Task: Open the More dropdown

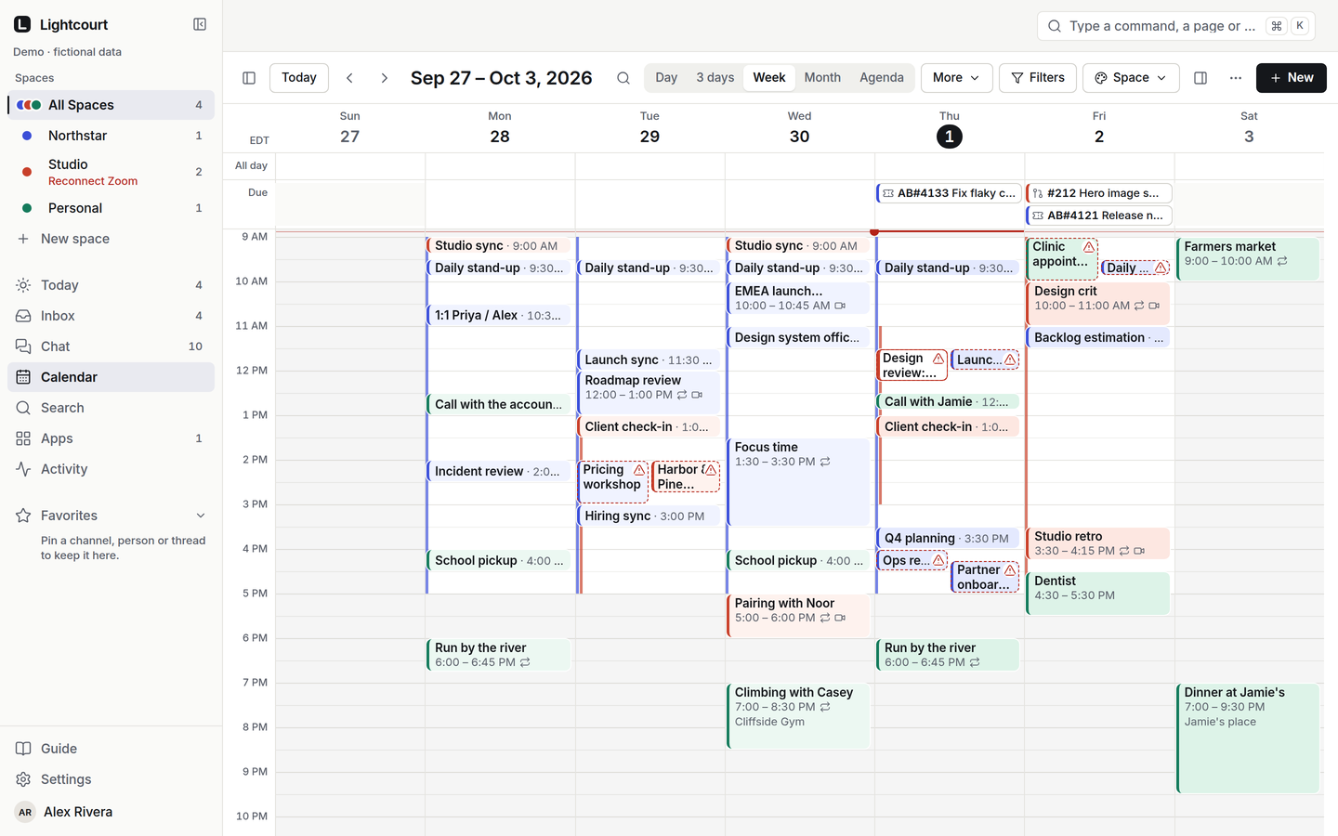Action: pyautogui.click(x=956, y=78)
